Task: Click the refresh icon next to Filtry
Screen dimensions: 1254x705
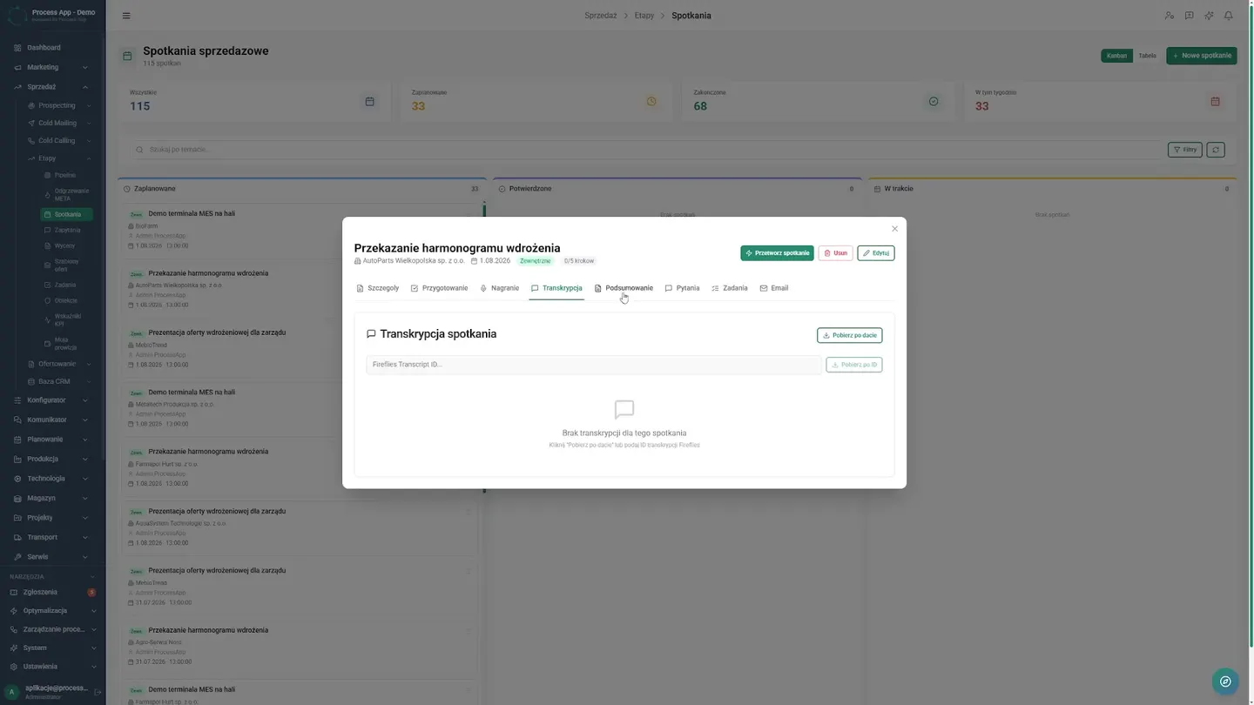Action: (x=1216, y=150)
